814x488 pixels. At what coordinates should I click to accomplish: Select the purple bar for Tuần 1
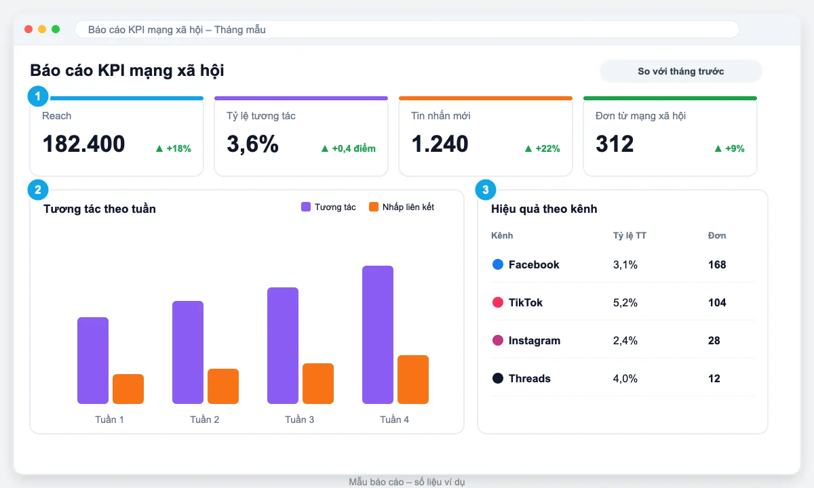93,361
